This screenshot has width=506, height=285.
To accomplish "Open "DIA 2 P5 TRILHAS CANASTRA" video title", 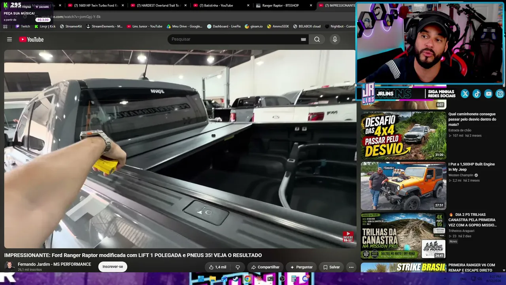I will click(472, 220).
